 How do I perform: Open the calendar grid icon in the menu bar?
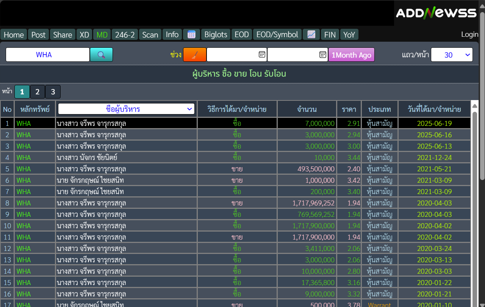click(x=191, y=34)
